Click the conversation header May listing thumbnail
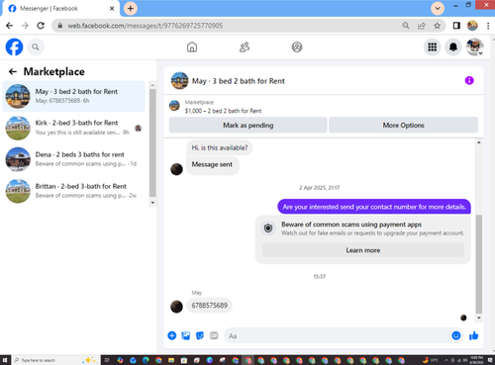 point(179,81)
